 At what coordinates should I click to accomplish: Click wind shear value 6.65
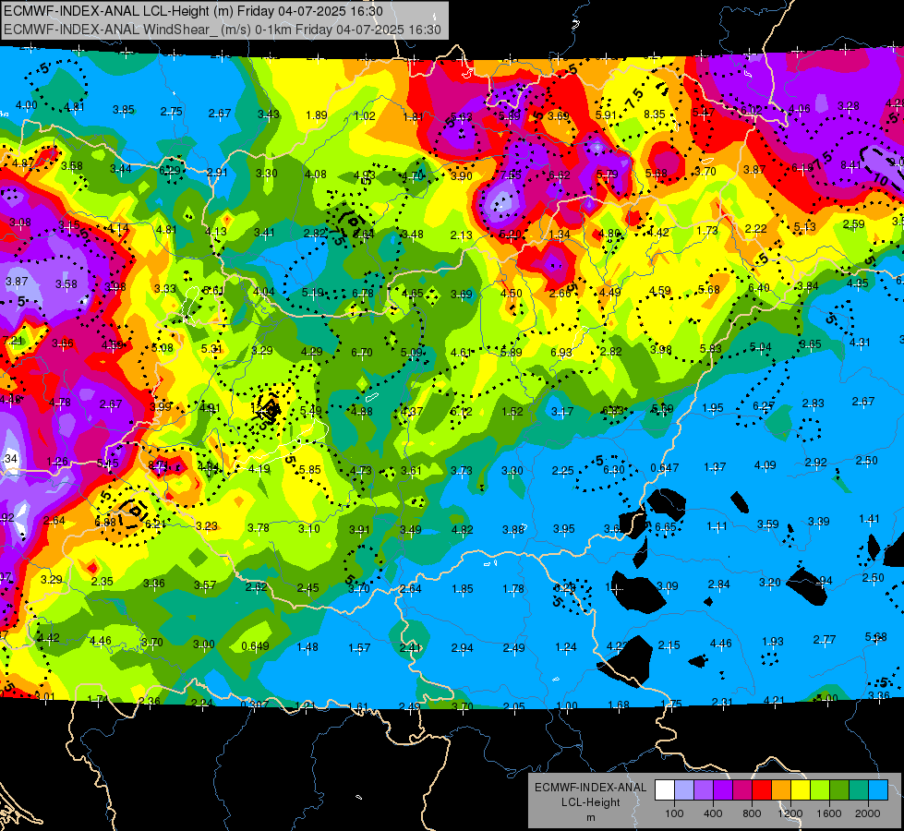(x=666, y=526)
